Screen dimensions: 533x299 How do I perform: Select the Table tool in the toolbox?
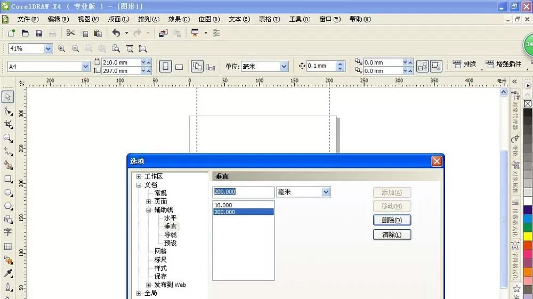coord(8,246)
